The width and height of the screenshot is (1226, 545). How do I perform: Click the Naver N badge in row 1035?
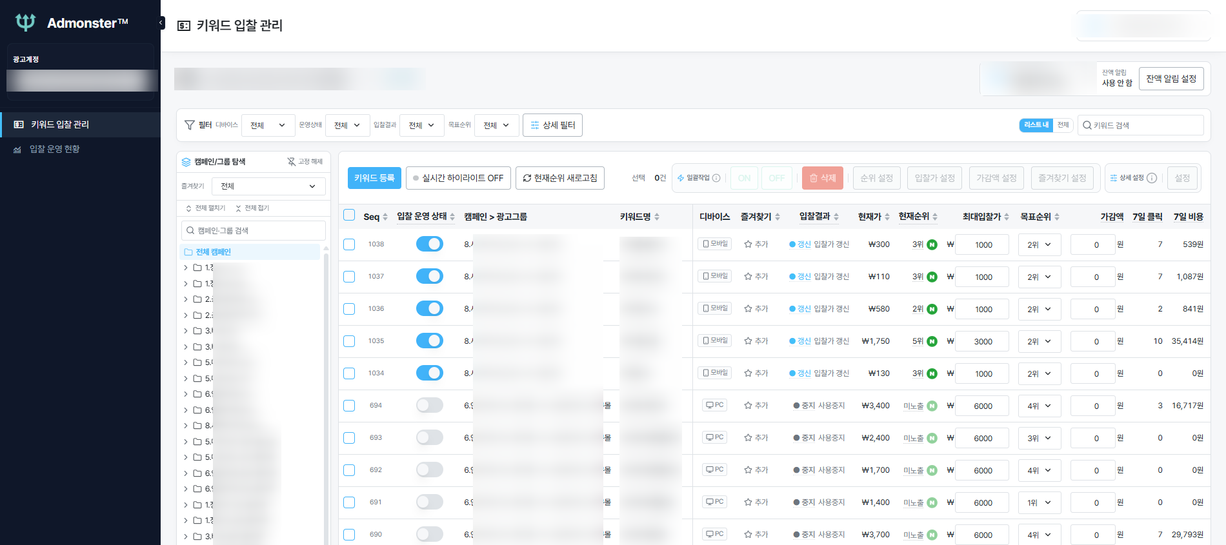point(932,341)
